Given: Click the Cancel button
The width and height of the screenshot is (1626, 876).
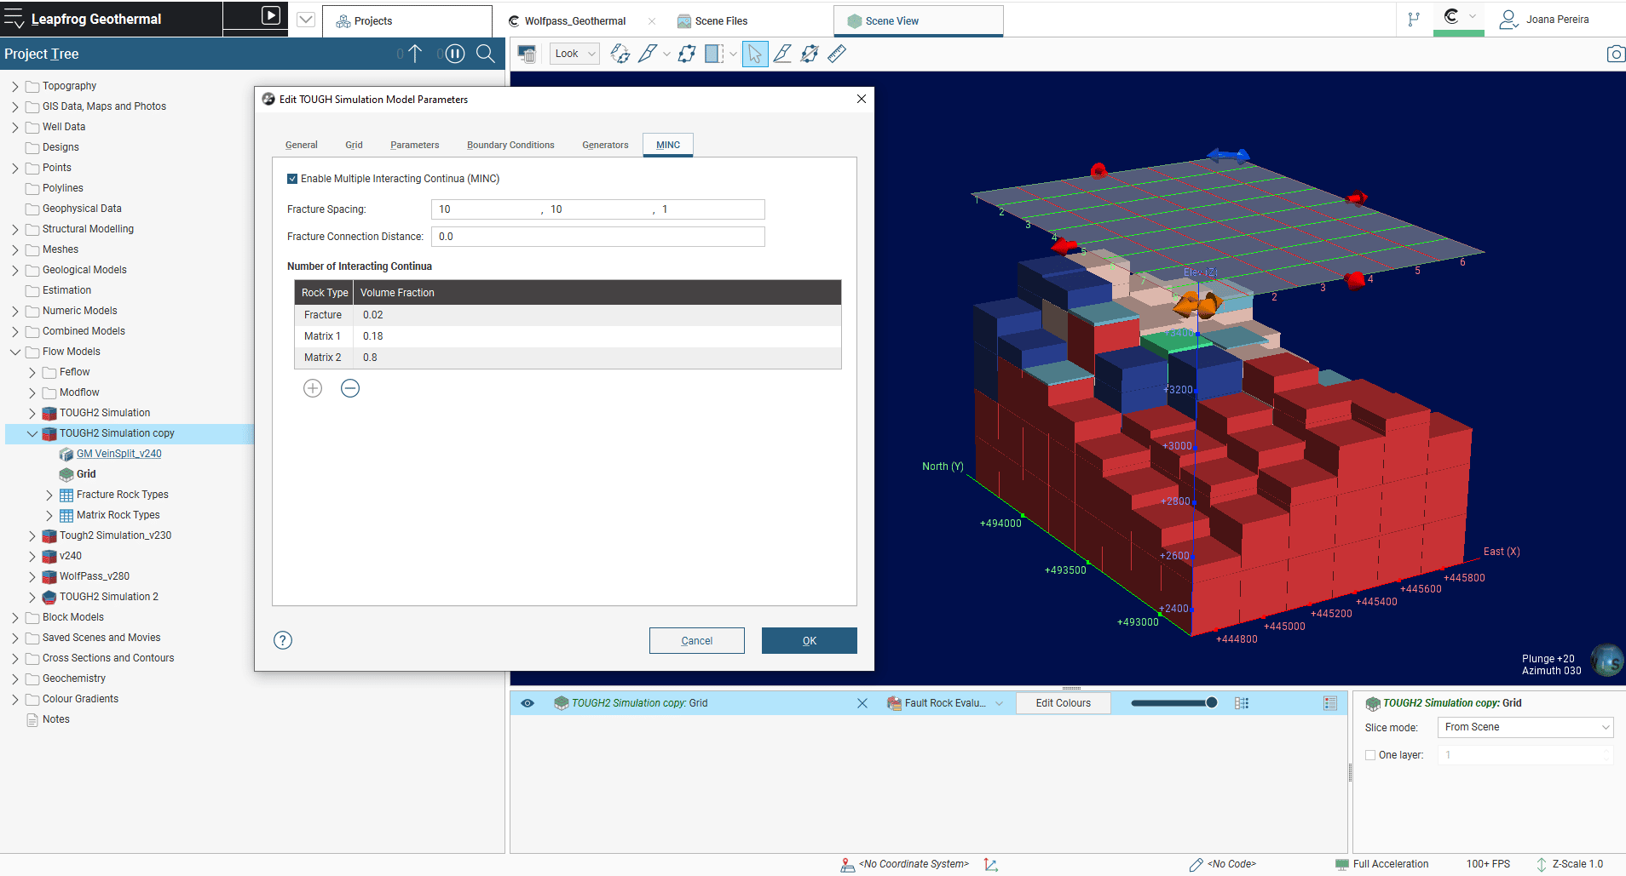Looking at the screenshot, I should click(697, 641).
